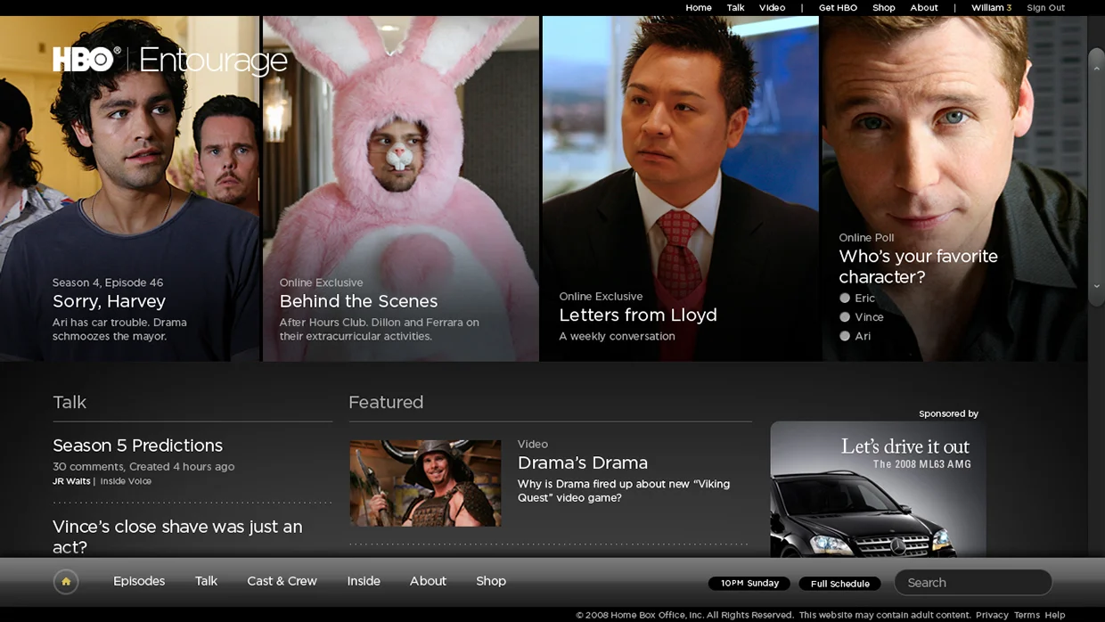Screen dimensions: 1105x622
Task: Click the 10PM Sunday schedule pill
Action: (x=749, y=584)
